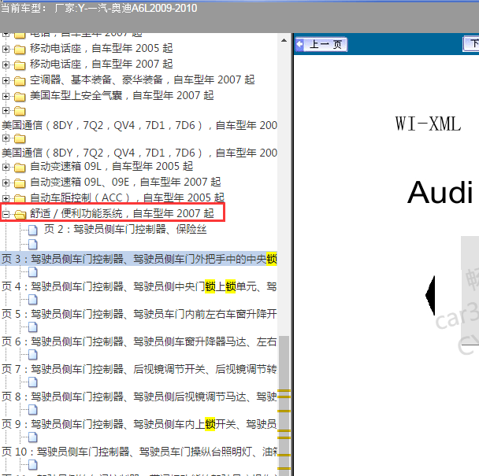Expand 美国车型上安全气囊 folder node
479x476 pixels.
click(6, 97)
